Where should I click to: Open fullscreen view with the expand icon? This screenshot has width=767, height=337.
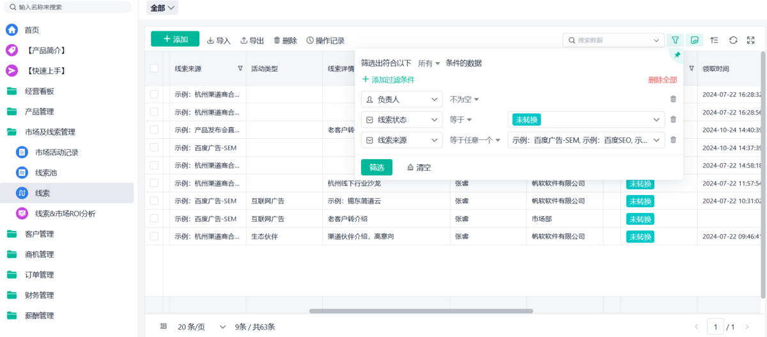click(x=751, y=40)
